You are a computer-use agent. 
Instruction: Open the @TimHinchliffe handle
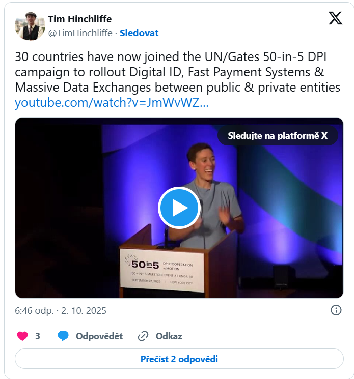pyautogui.click(x=80, y=33)
